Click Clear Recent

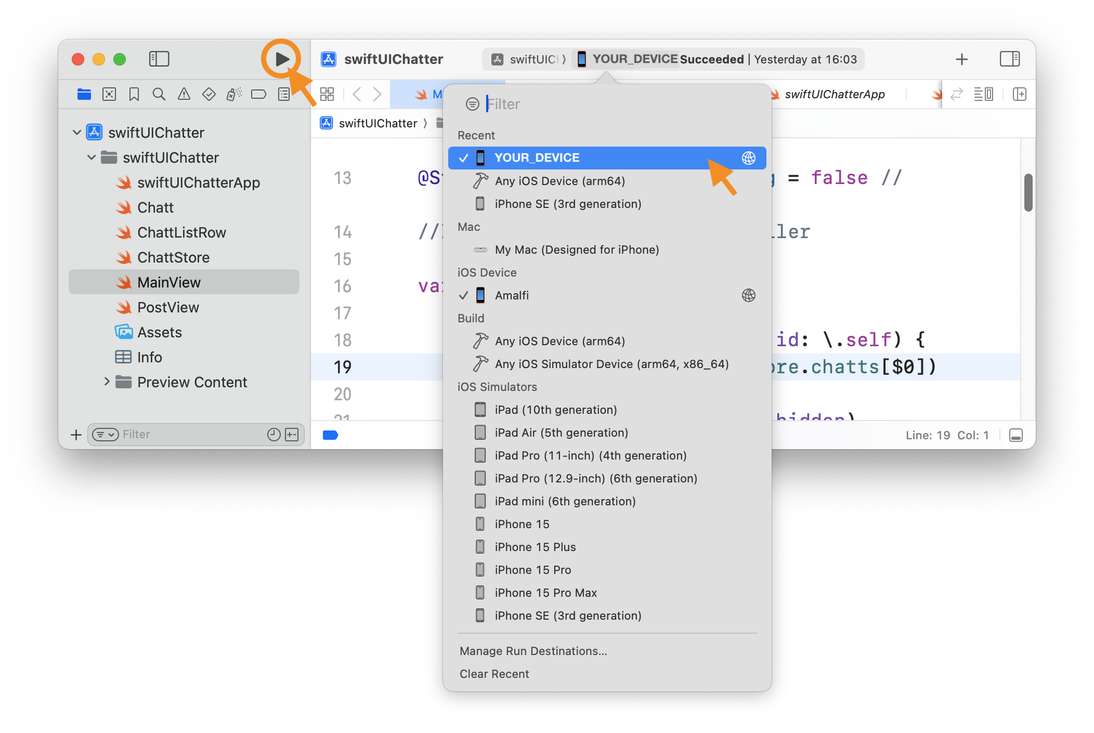[494, 674]
